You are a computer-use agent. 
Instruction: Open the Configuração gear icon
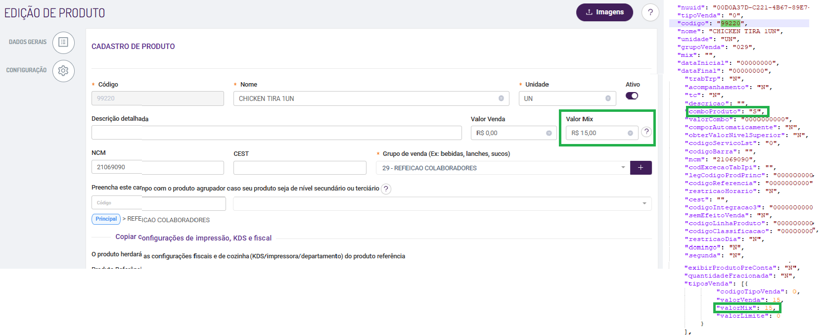click(63, 71)
